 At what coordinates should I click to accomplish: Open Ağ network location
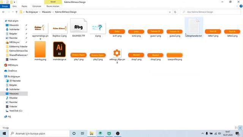(9, 116)
